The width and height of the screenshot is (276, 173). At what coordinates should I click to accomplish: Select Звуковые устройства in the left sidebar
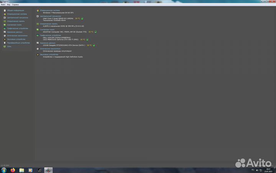(16, 39)
